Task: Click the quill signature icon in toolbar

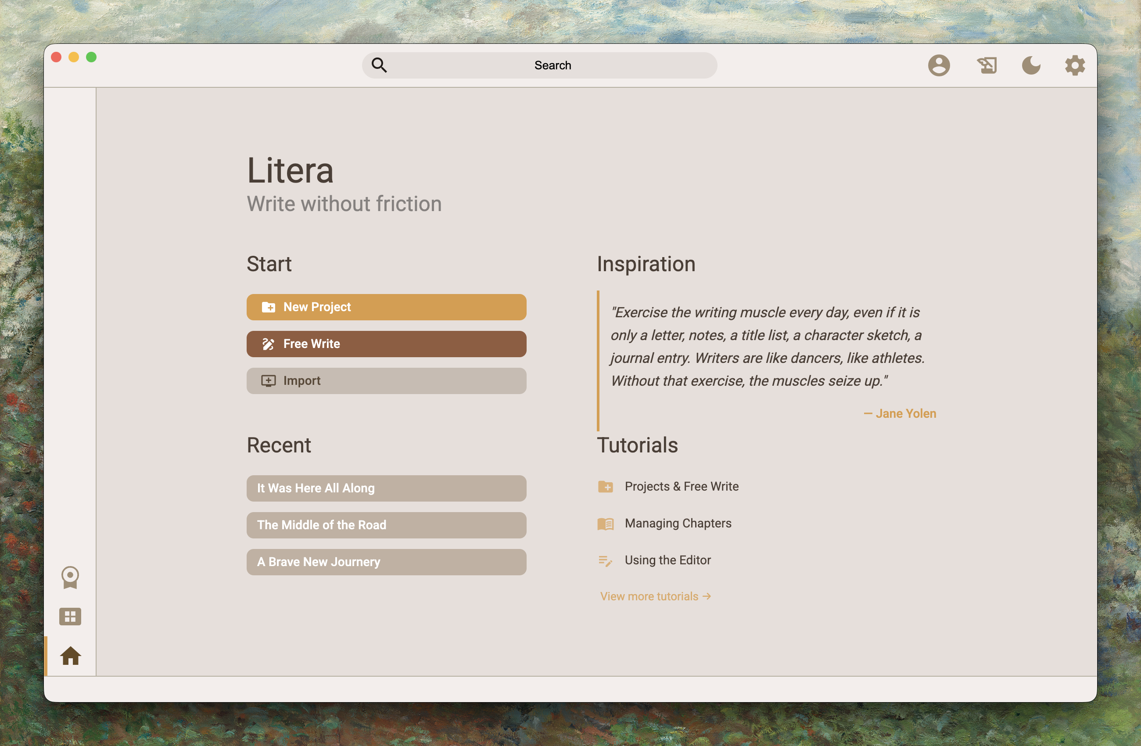Action: [x=986, y=65]
